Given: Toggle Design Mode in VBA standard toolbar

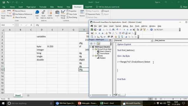Looking at the screenshot, I should 134,29.
